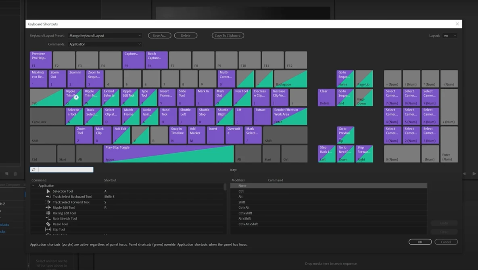Click the F6 Batch Capture key
The image size is (478, 270).
pos(157,60)
